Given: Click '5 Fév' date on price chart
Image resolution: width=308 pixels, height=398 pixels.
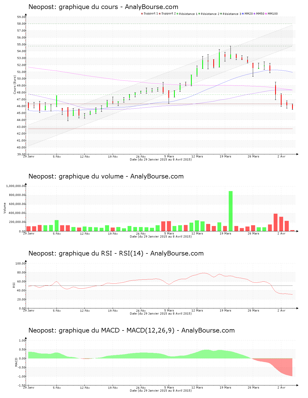Looking at the screenshot, I should coord(57,156).
